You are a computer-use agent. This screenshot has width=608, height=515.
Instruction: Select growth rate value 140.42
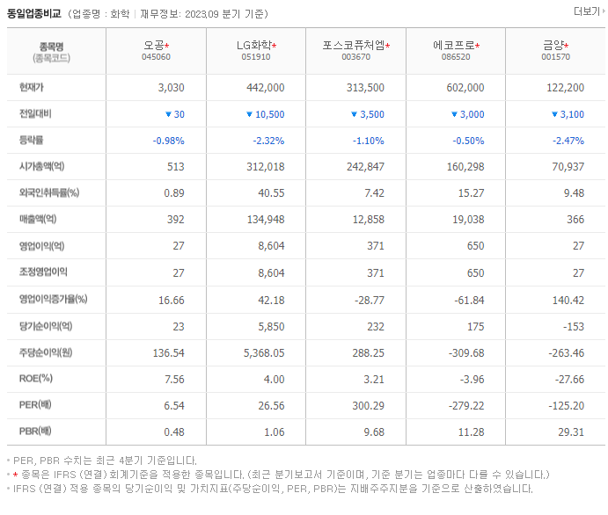568,300
